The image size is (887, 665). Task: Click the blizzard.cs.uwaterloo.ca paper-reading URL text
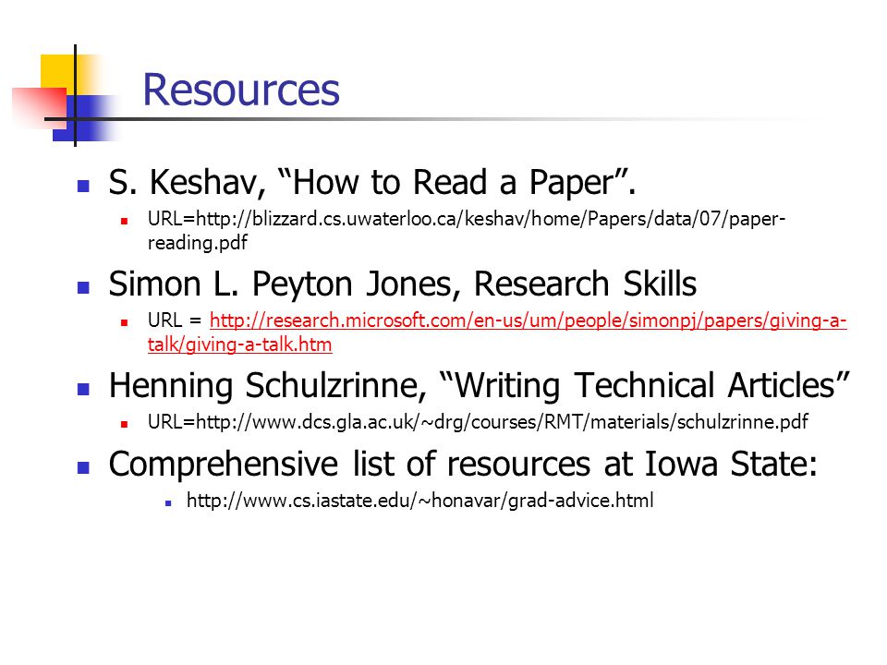466,230
